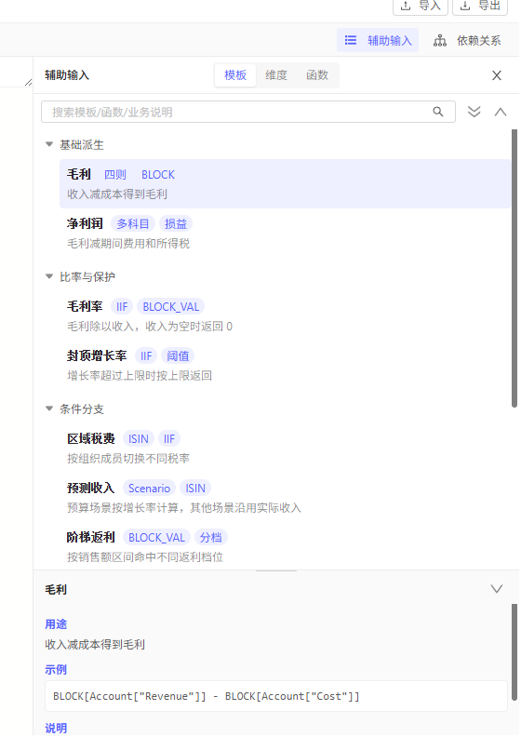Expand all groups with double-chevron icon
Image resolution: width=521 pixels, height=737 pixels.
(474, 112)
